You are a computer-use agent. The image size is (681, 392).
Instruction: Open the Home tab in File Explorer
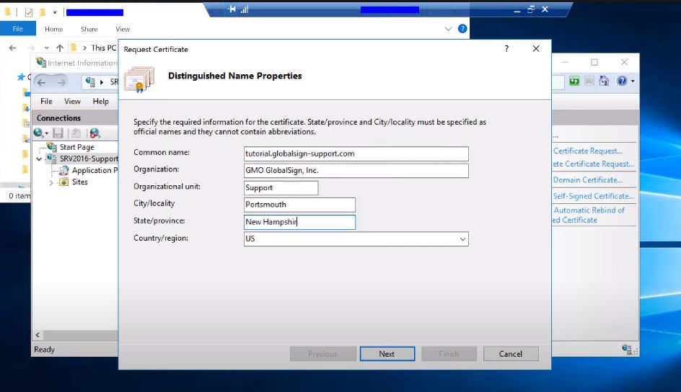54,29
